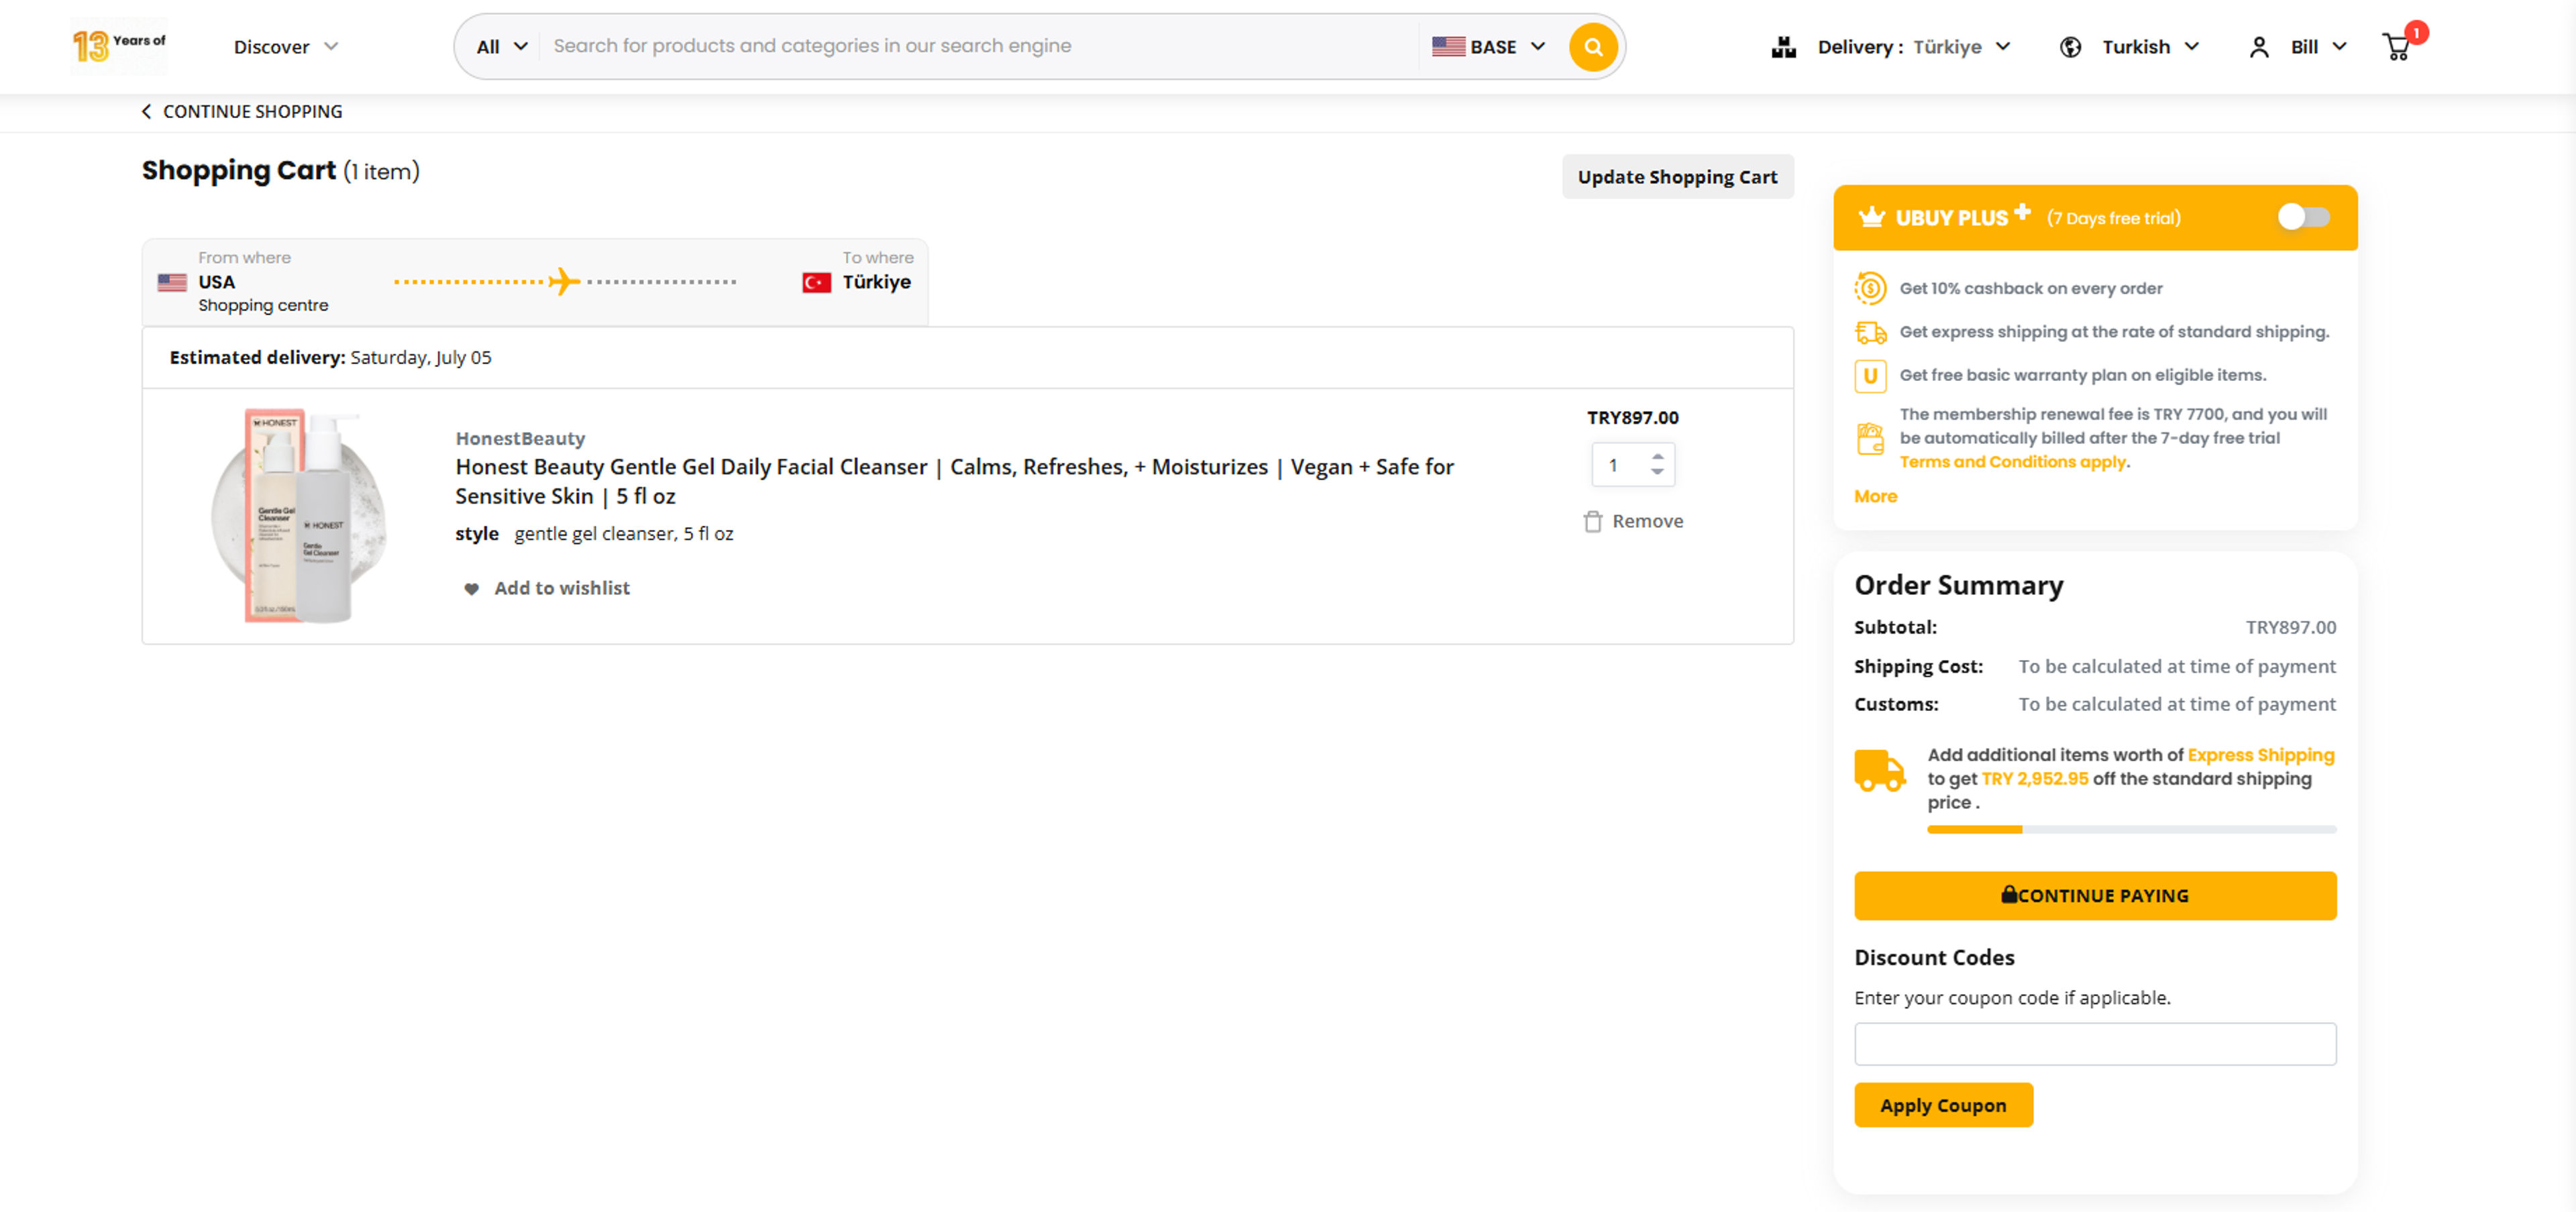Screen dimensions: 2576x1212
Task: Click the red cart count badge
Action: (2416, 32)
